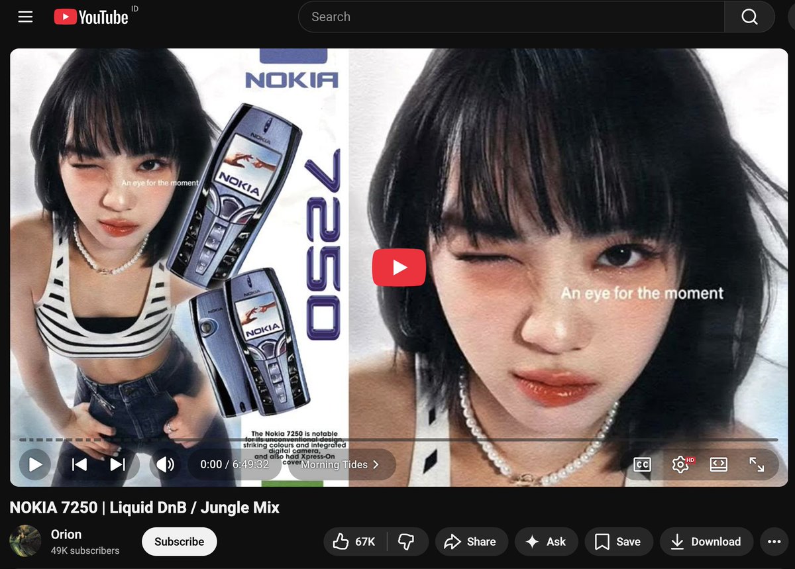Screen dimensions: 795x569
Task: Save the video to a playlist
Action: [x=618, y=541]
